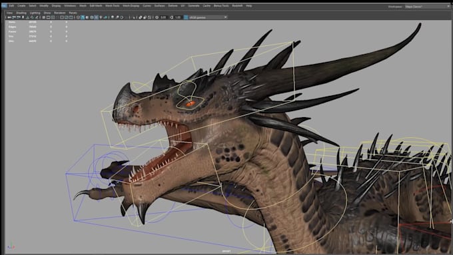The width and height of the screenshot is (453, 255).
Task: Click the Isolate Select icon
Action: click(134, 17)
